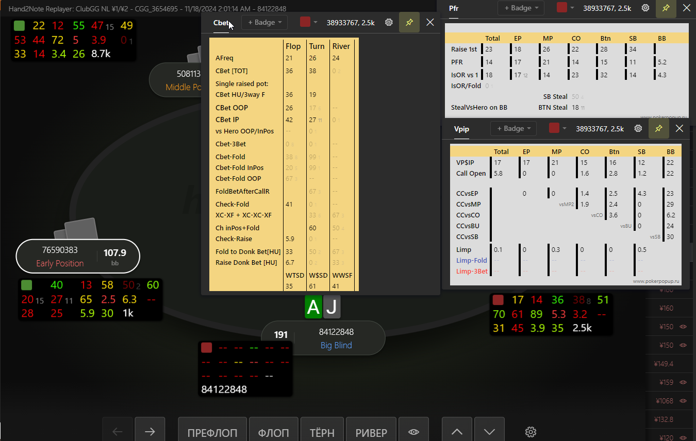
Task: Click 'CCvsSB' row in Vpip popup
Action: click(x=566, y=237)
